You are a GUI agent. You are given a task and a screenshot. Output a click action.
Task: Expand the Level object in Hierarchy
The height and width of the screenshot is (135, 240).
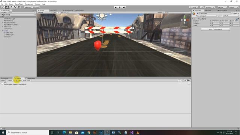3,31
